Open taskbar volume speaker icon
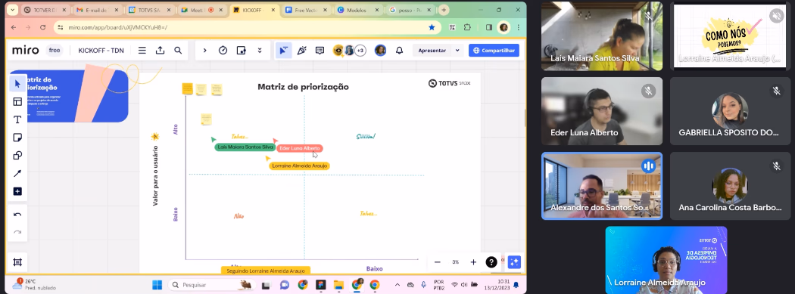Screen dimensions: 795x294 point(464,285)
